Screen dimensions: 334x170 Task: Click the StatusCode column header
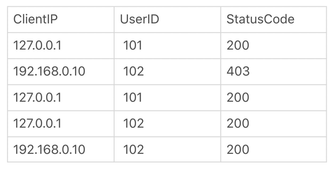tap(260, 20)
